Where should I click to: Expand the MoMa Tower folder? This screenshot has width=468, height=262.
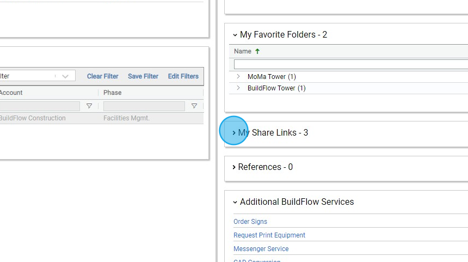(x=238, y=76)
